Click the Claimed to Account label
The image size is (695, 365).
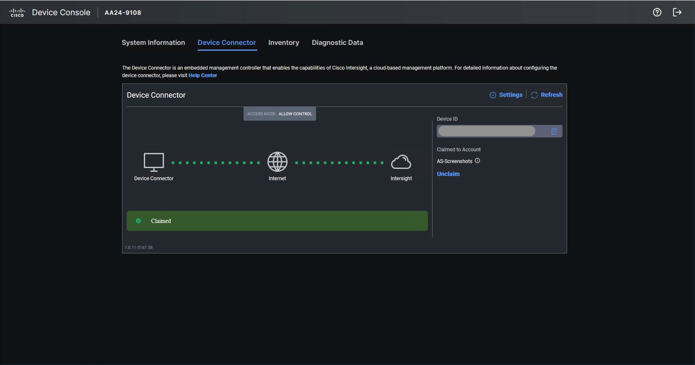pos(459,150)
